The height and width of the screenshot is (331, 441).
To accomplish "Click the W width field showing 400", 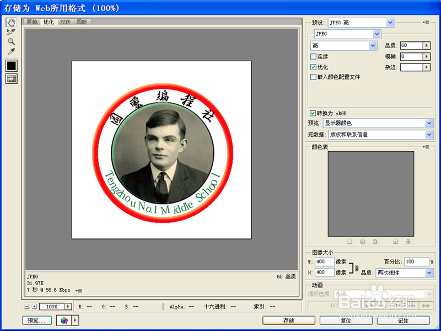I will [x=325, y=261].
